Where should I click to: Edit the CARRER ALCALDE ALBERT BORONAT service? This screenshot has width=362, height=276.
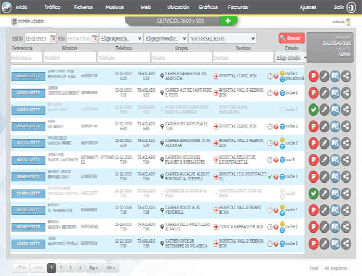pyautogui.click(x=324, y=176)
